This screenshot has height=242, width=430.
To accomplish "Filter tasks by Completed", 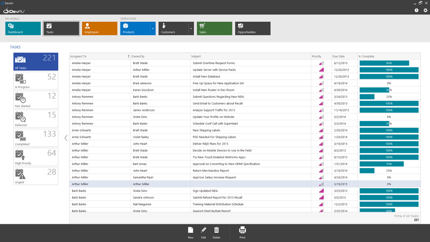I will [36, 138].
